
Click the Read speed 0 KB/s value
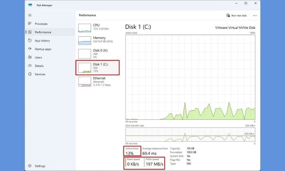[x=133, y=164]
